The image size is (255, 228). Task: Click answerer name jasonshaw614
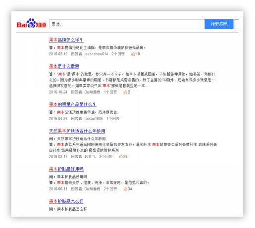click(96, 54)
